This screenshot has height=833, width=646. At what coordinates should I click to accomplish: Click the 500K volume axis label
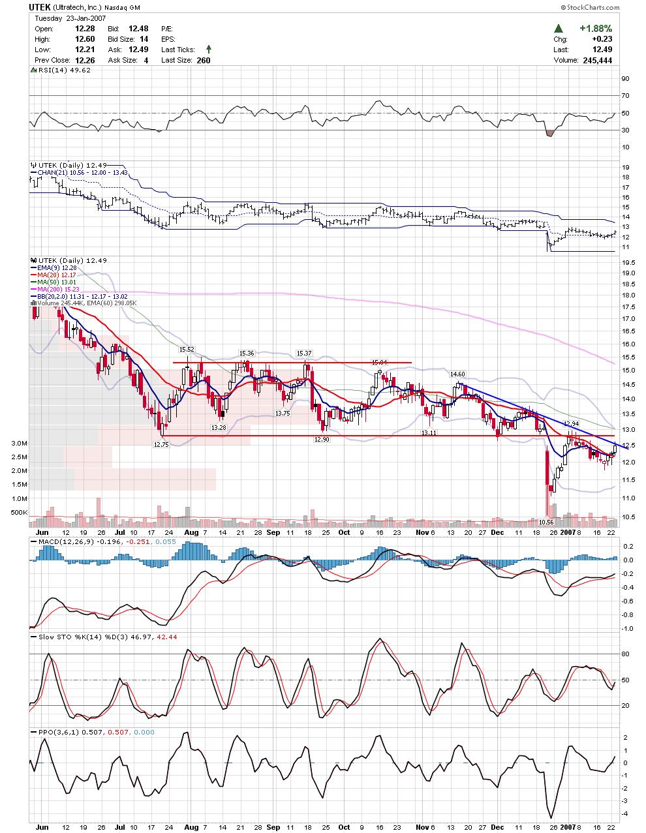(19, 512)
